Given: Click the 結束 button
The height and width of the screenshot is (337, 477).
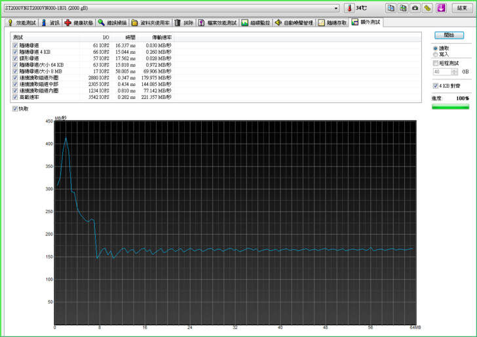Looking at the screenshot, I should point(463,8).
